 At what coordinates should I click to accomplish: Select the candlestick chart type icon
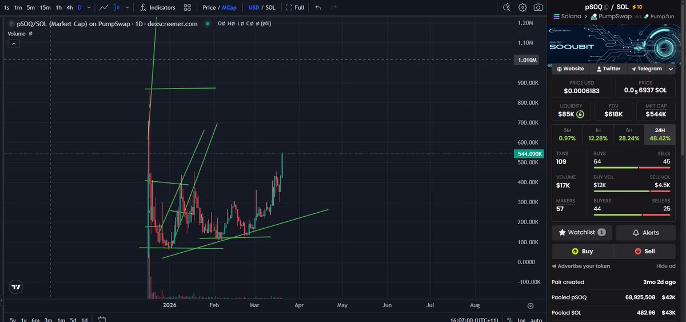click(x=117, y=7)
